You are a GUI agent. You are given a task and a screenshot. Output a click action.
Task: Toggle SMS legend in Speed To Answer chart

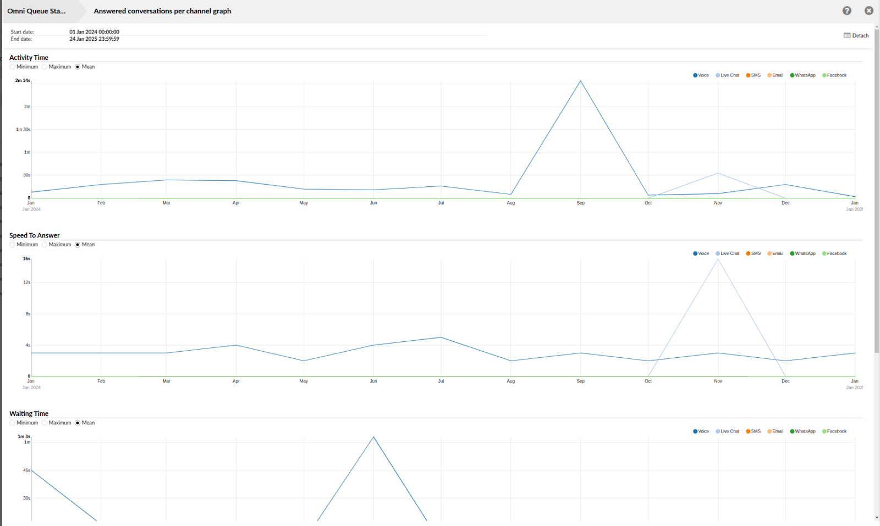(754, 253)
